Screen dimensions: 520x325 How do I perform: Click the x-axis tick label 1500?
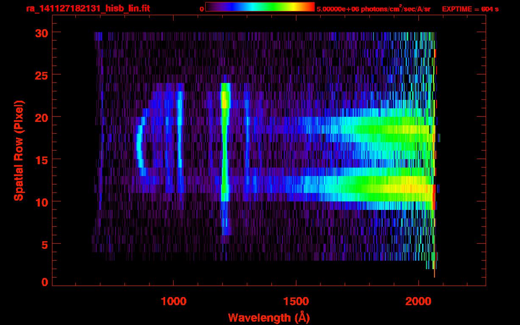tap(296, 301)
